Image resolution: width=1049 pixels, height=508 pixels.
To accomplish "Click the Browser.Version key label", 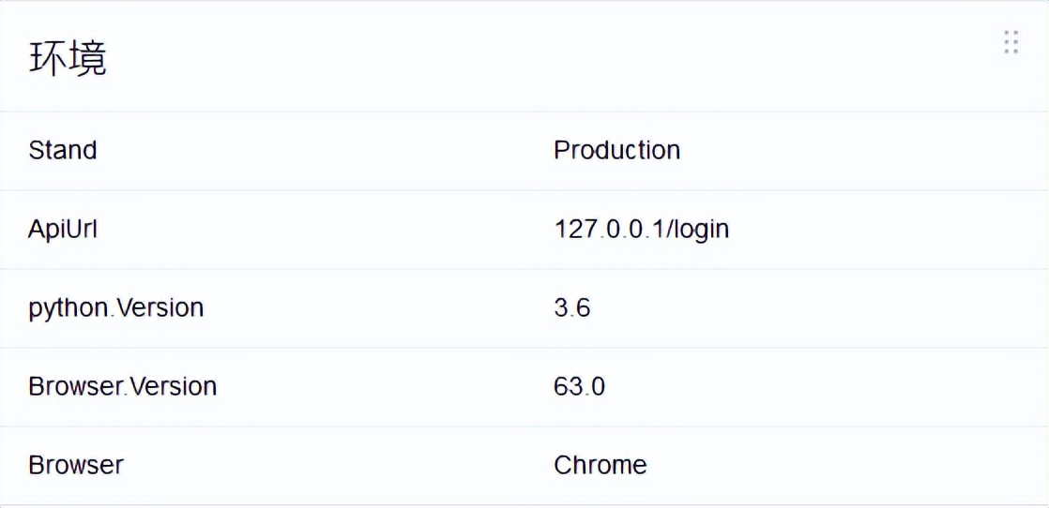I will (123, 386).
